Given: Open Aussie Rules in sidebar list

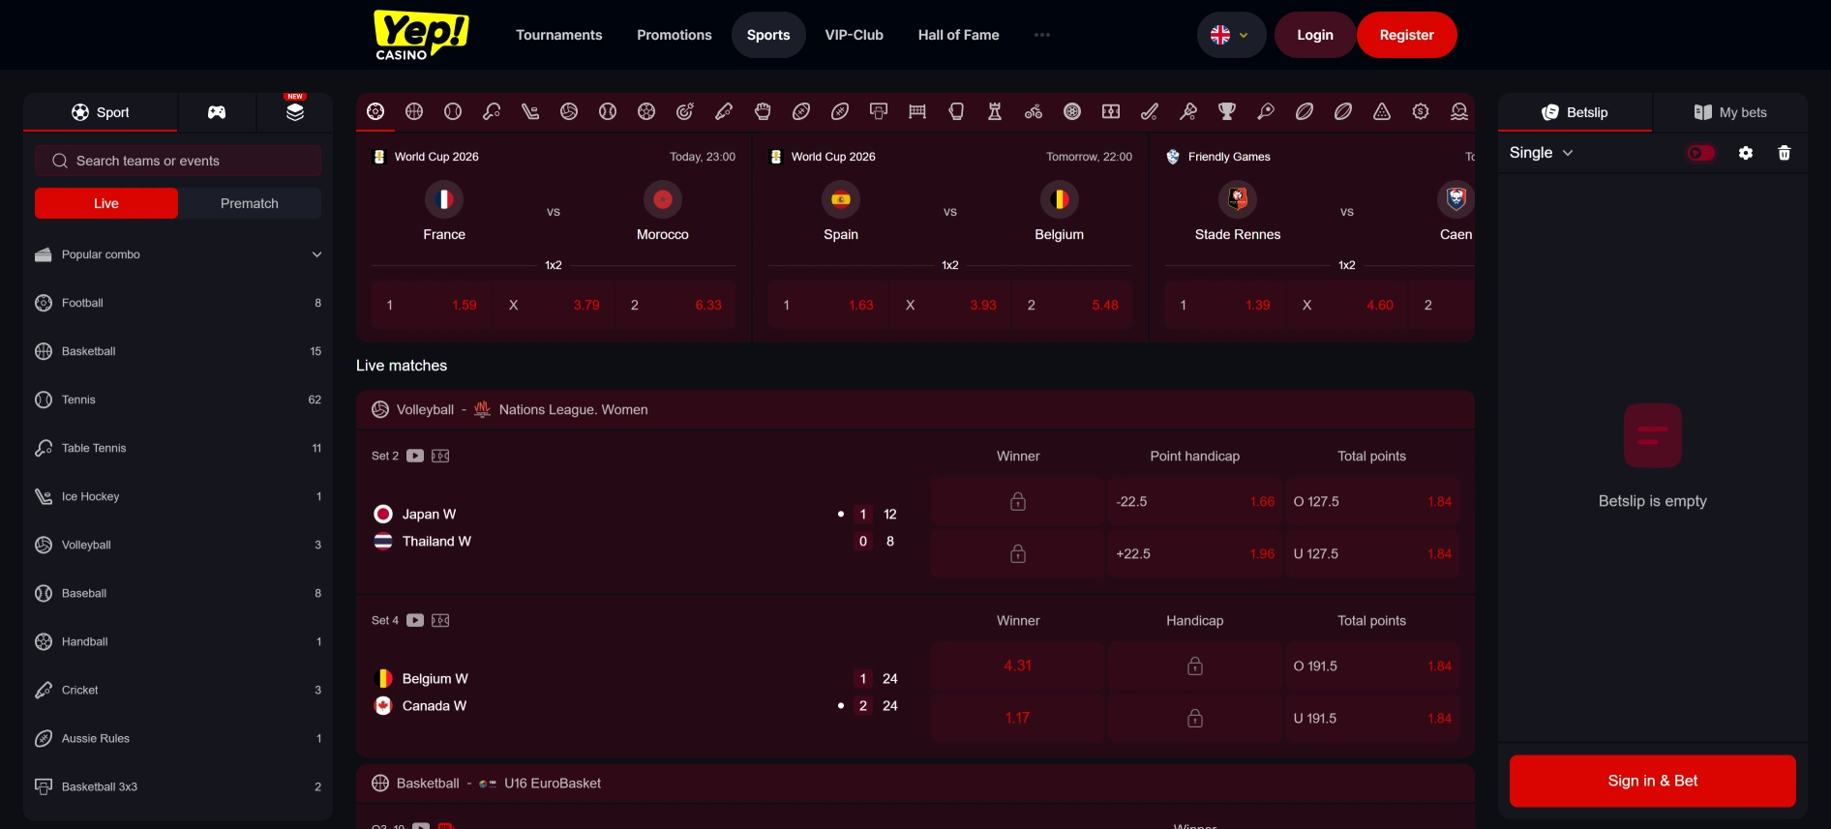Looking at the screenshot, I should click(x=178, y=738).
